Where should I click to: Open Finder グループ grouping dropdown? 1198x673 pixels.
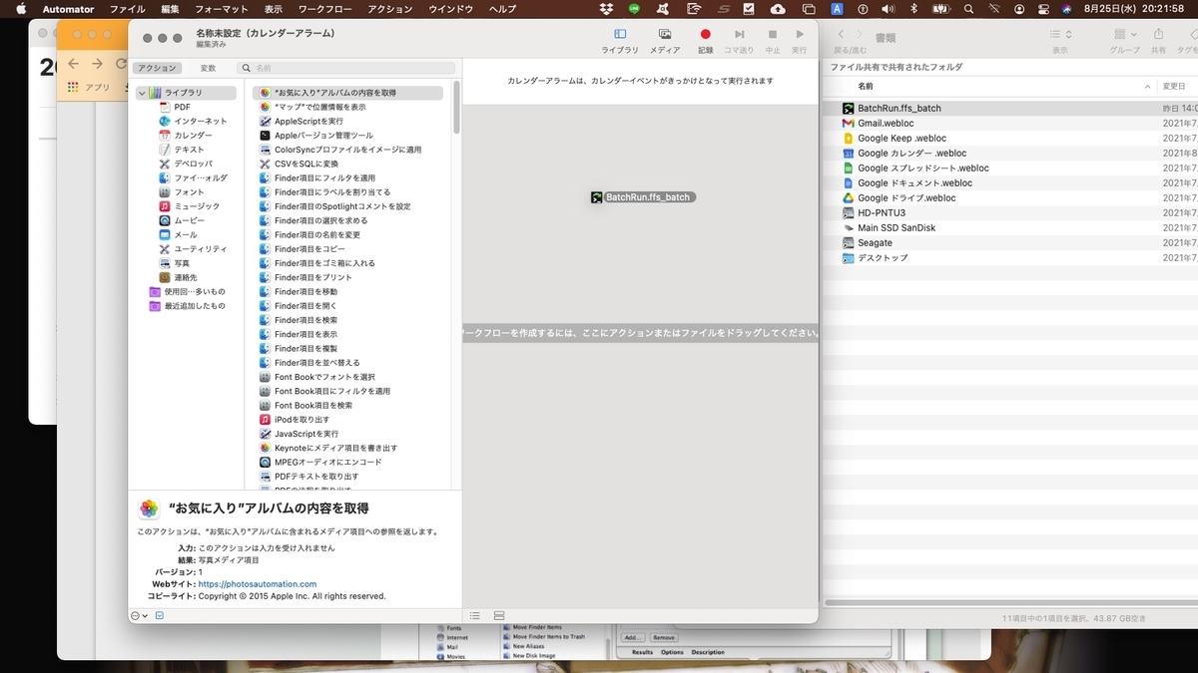pyautogui.click(x=1124, y=35)
